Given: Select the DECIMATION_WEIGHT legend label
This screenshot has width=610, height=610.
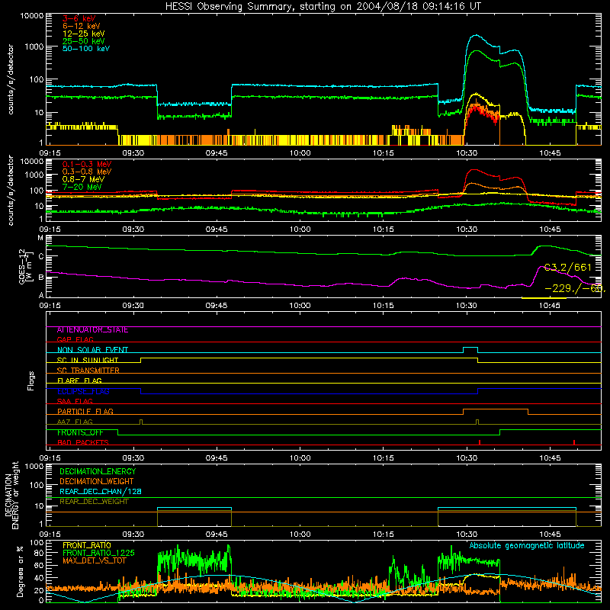Looking at the screenshot, I should [x=97, y=481].
